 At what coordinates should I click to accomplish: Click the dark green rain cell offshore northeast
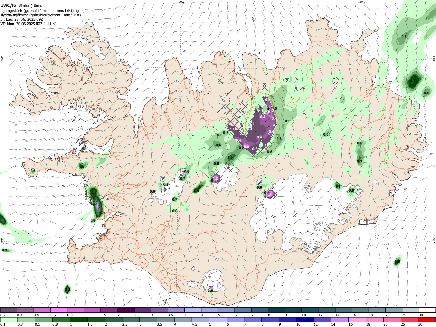[x=413, y=81]
